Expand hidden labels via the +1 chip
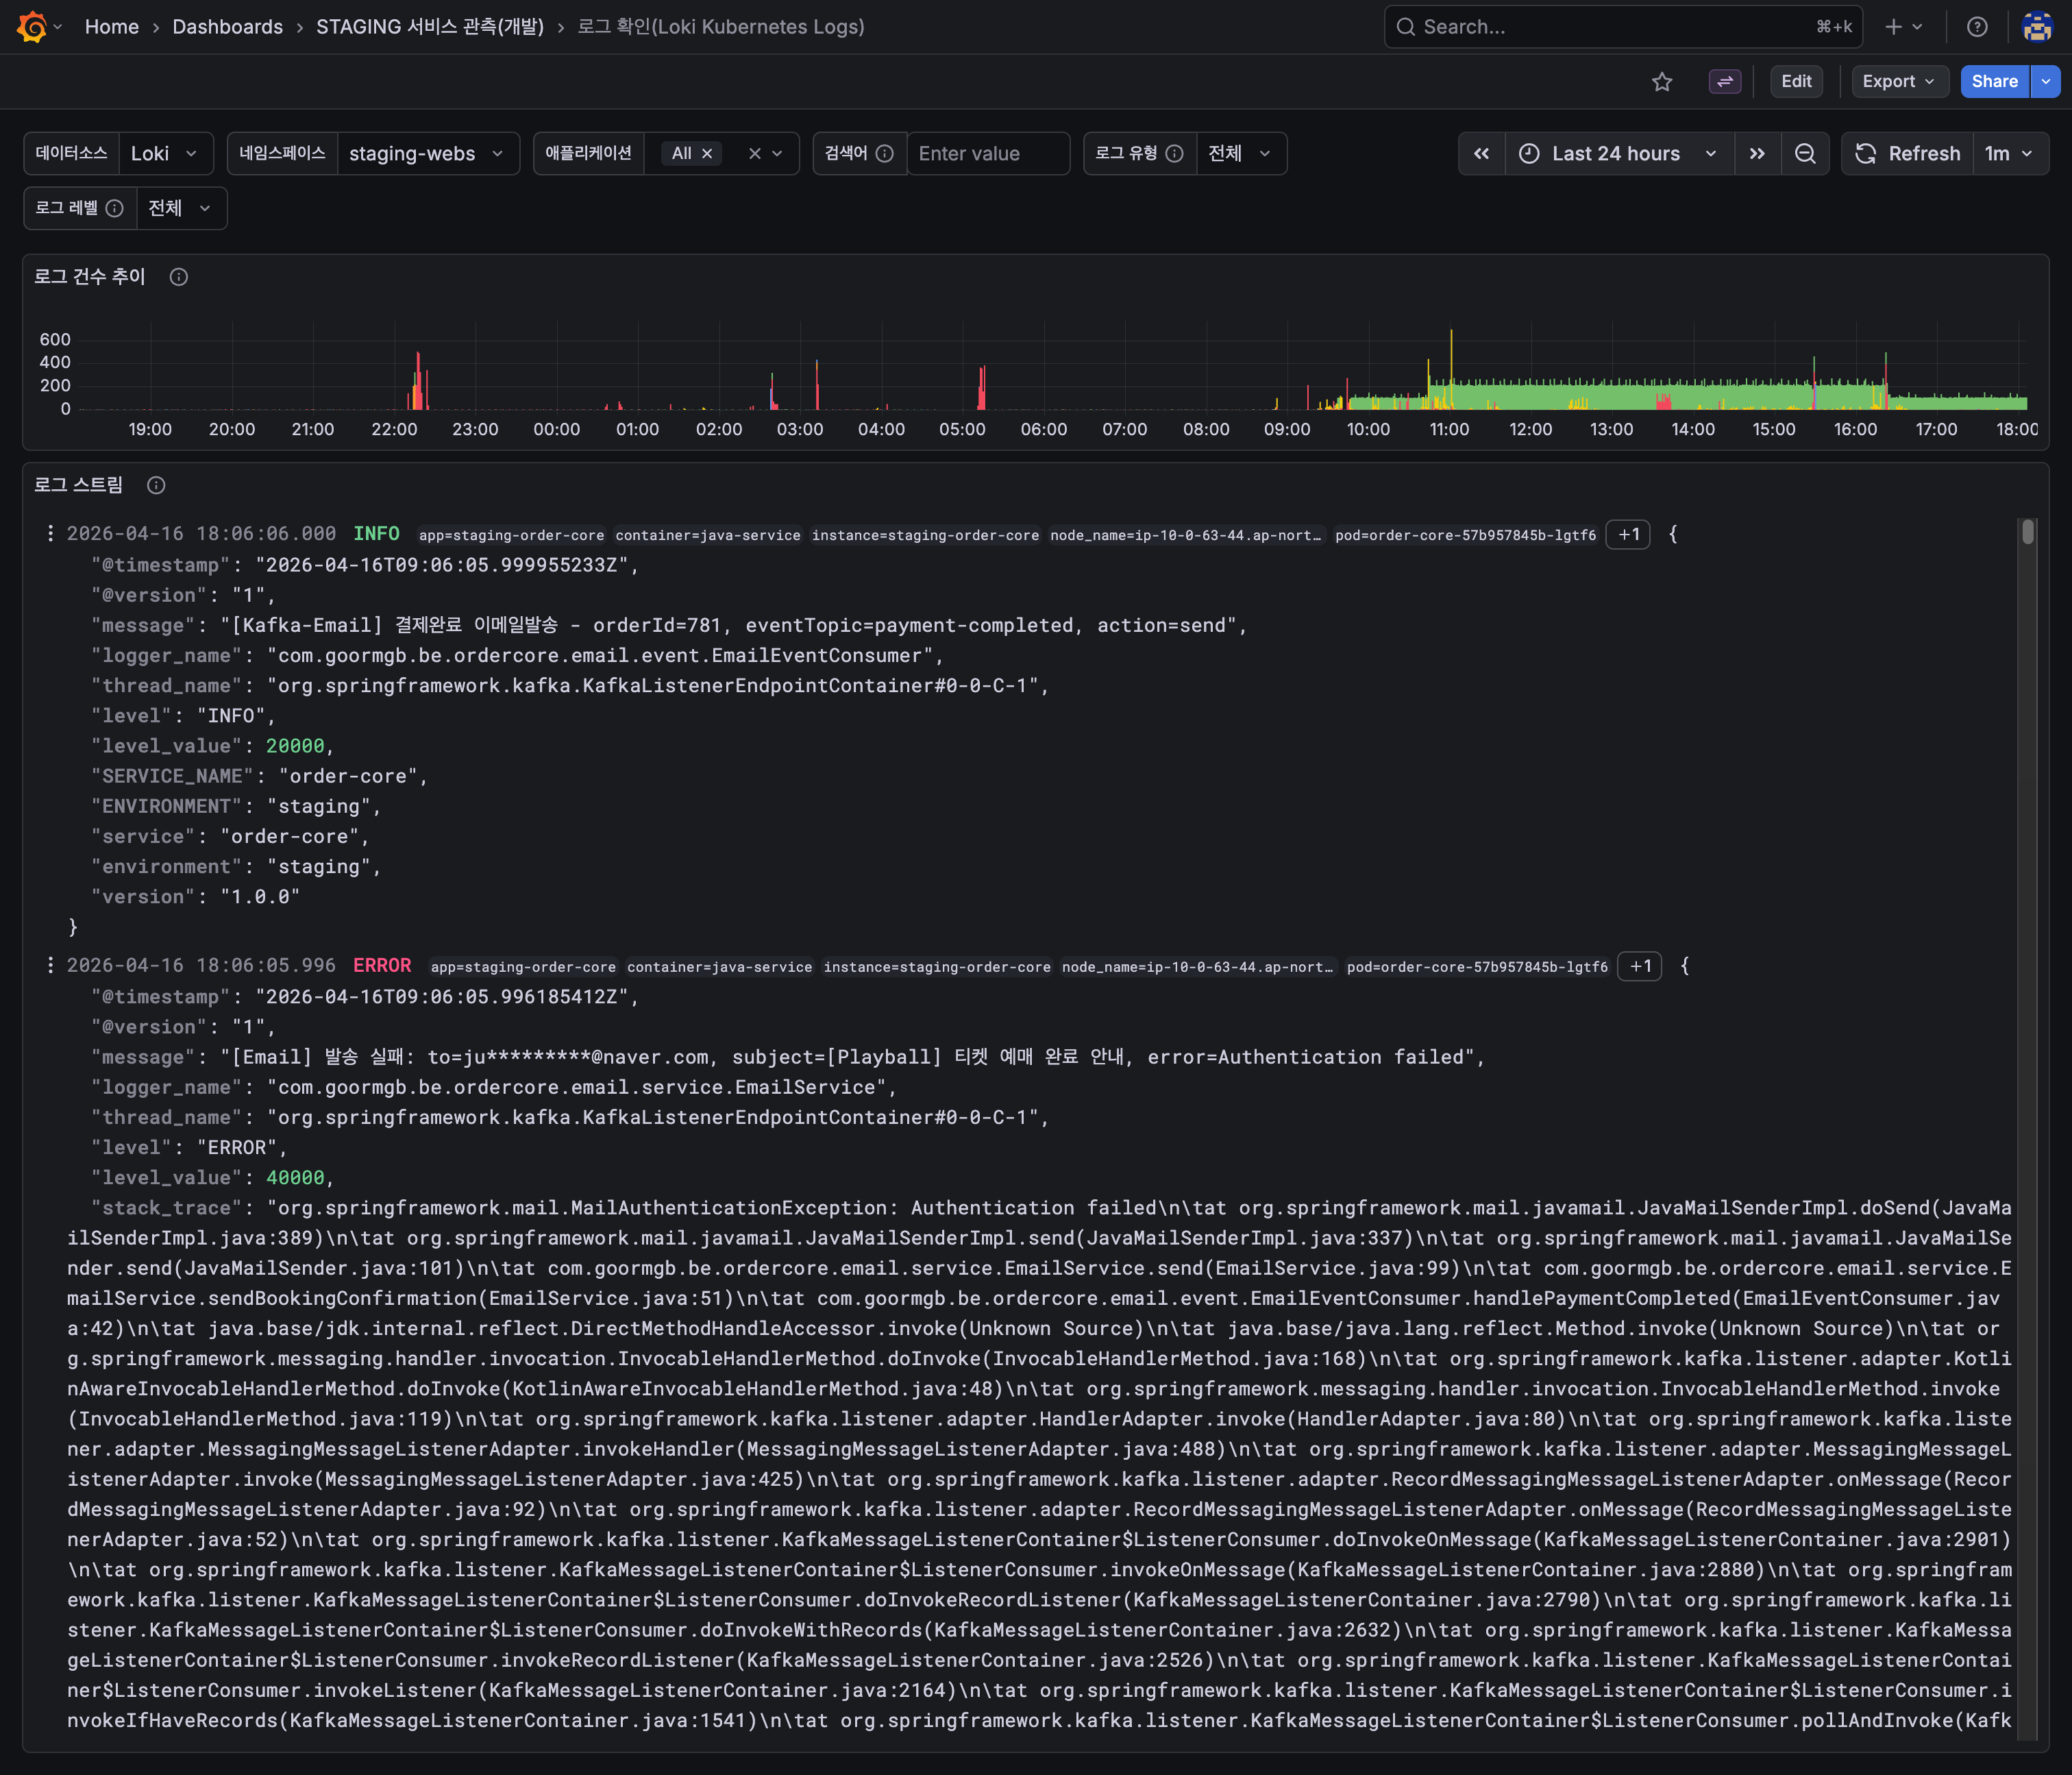Viewport: 2072px width, 1775px height. pyautogui.click(x=1628, y=534)
